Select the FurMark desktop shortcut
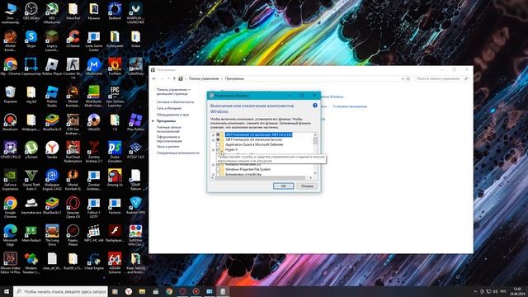528x297 pixels. coord(115,67)
